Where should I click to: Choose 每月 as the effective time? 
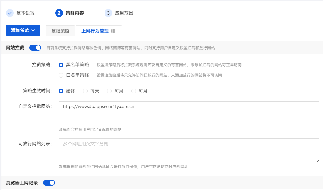coord(134,91)
